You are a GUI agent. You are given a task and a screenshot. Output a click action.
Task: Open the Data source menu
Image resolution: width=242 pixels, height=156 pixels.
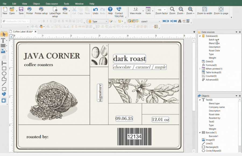[x=52, y=4]
